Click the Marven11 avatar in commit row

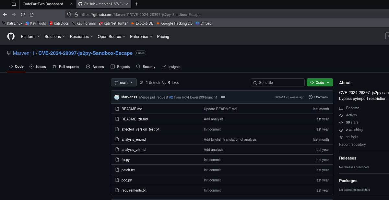117,97
